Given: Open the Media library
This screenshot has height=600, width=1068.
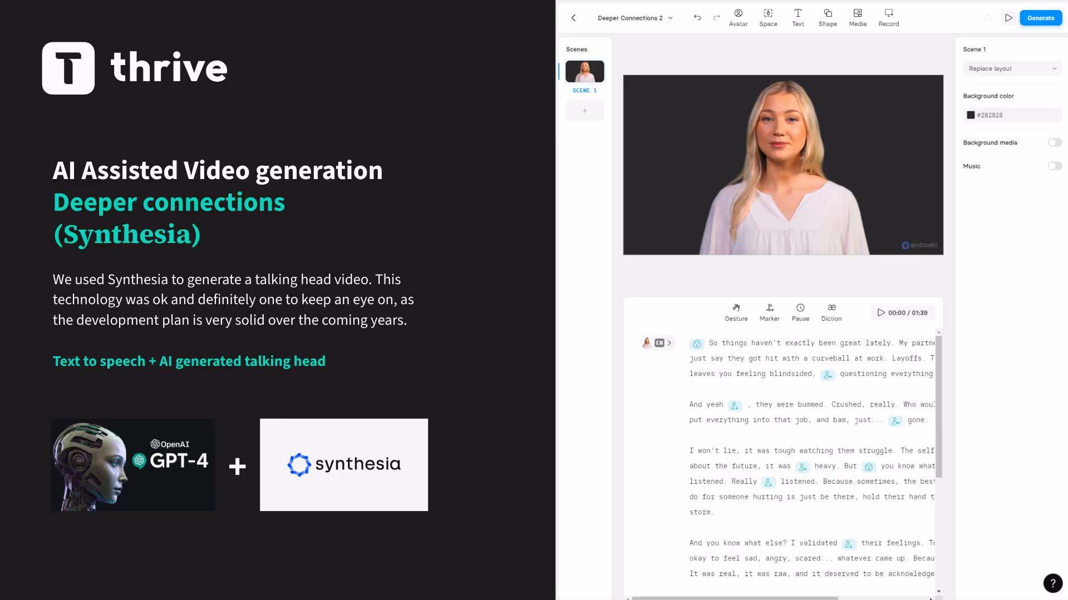Looking at the screenshot, I should [858, 18].
